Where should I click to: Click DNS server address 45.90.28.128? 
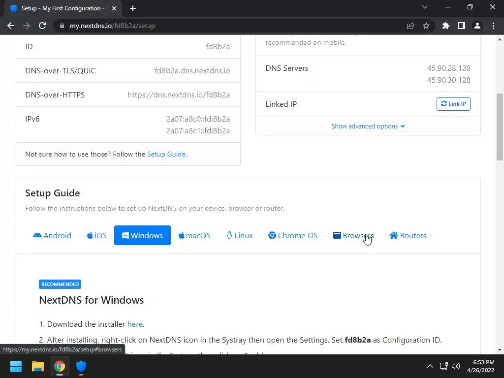pyautogui.click(x=448, y=68)
